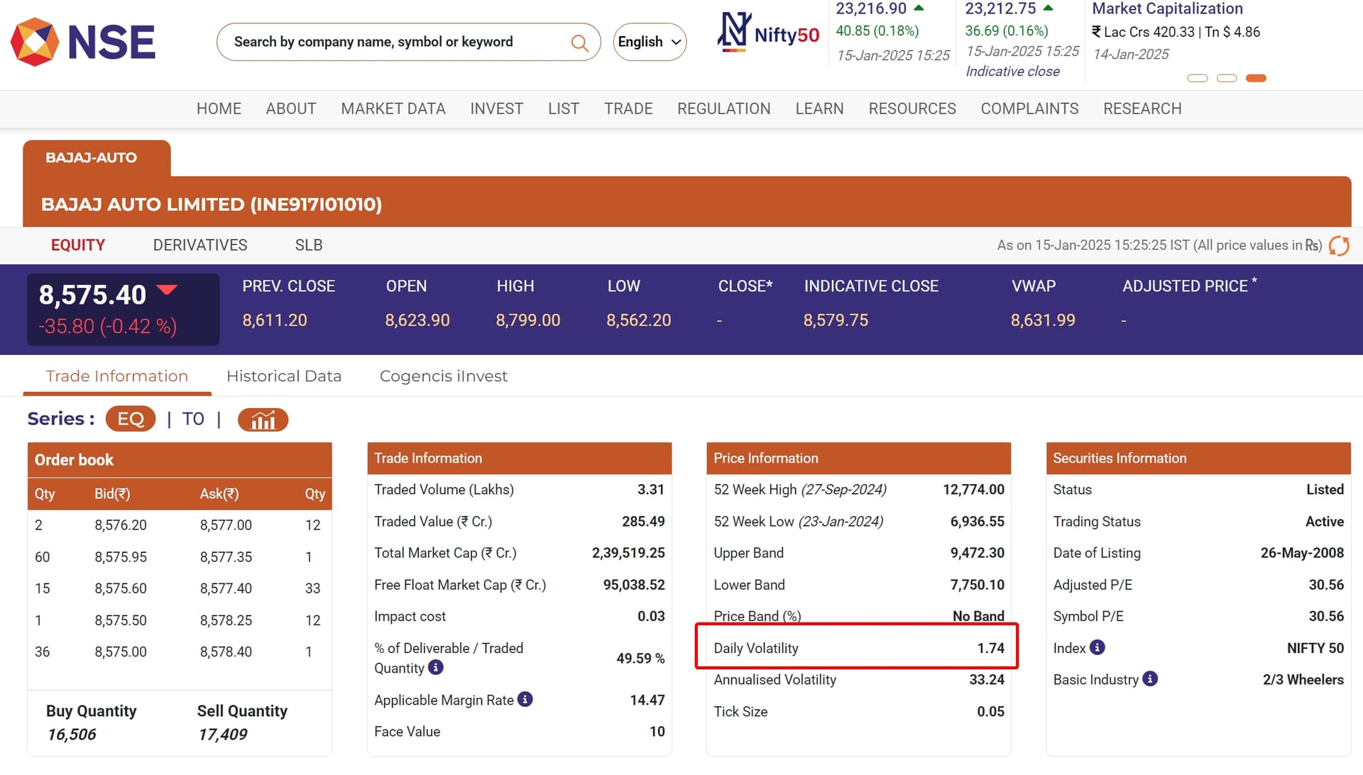
Task: Open the chart icon next to Series
Action: 263,419
